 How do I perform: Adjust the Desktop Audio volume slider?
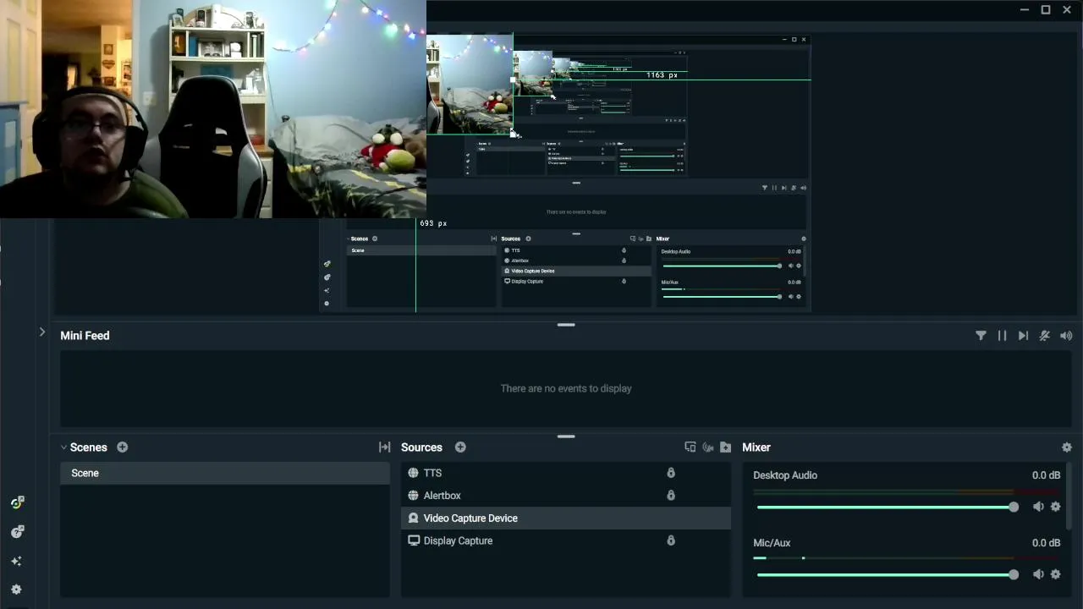pyautogui.click(x=888, y=507)
